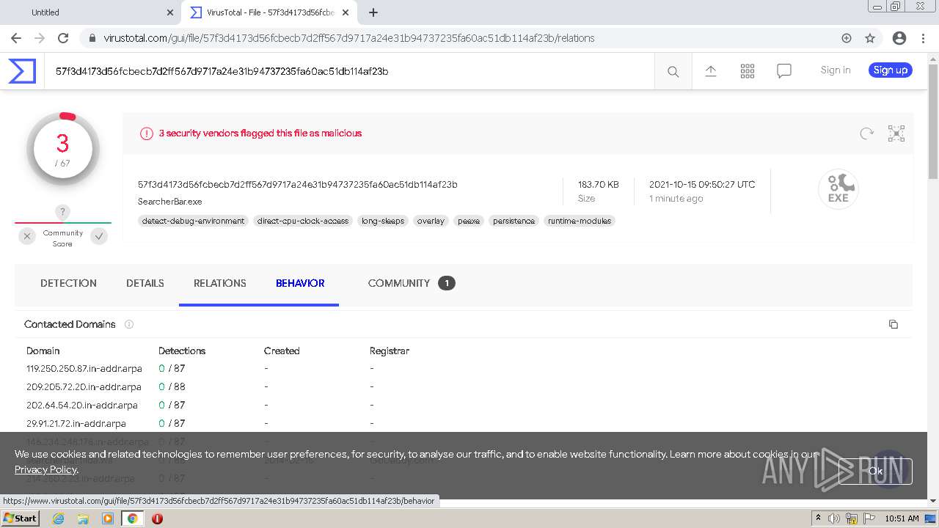Accept cookies with the Ok button
Image resolution: width=939 pixels, height=528 pixels.
pyautogui.click(x=875, y=471)
